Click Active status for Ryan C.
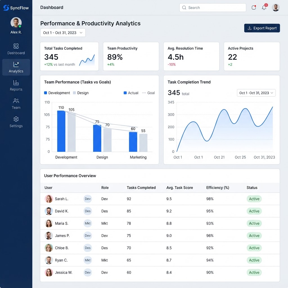The height and width of the screenshot is (288, 288). (254, 260)
